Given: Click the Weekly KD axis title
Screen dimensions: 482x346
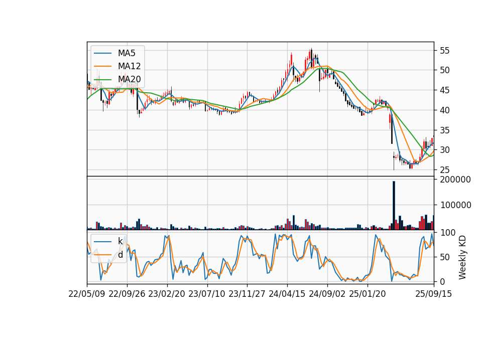Looking at the screenshot, I should tap(462, 257).
